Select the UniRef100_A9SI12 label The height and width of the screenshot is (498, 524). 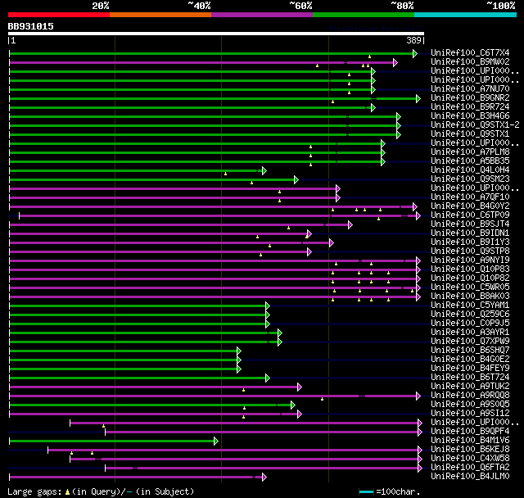[x=470, y=414]
